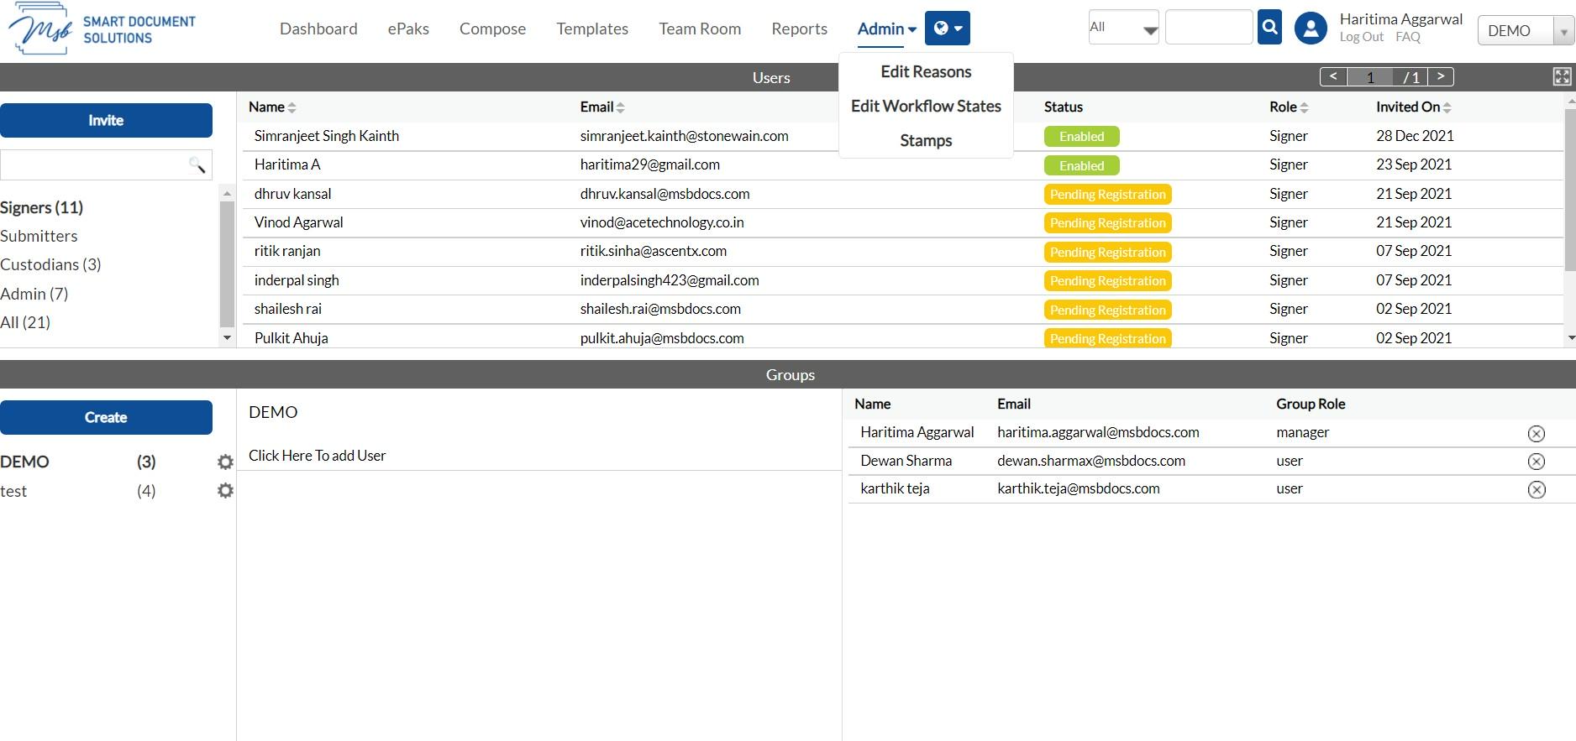
Task: Select Edit Workflow States menu item
Action: (x=926, y=107)
